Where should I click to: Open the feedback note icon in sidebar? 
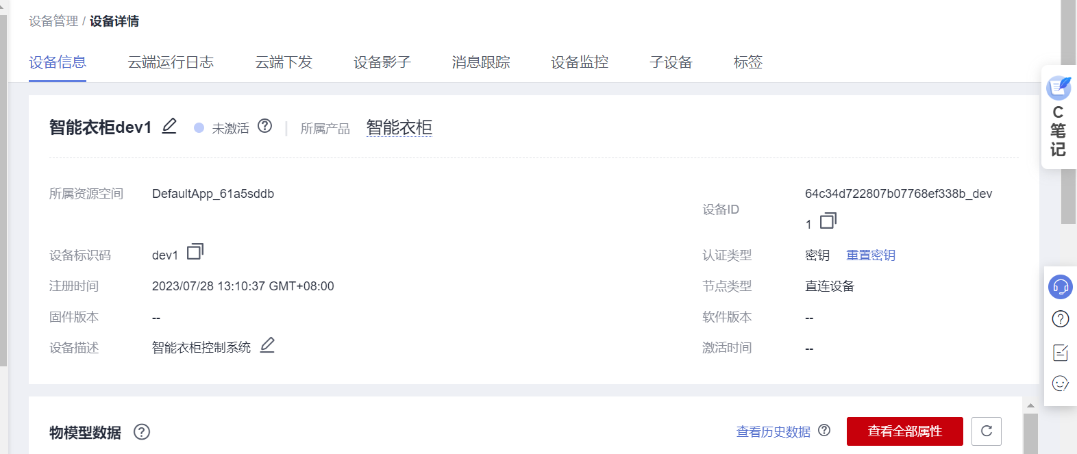(1061, 352)
